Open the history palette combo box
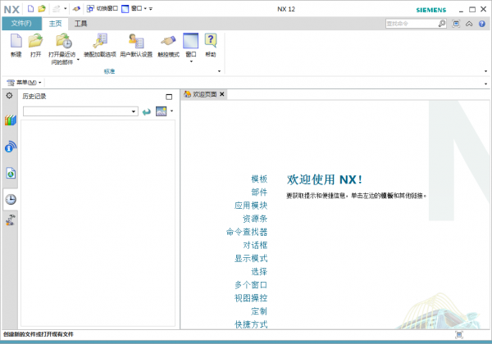Image resolution: width=492 pixels, height=344 pixels. pyautogui.click(x=80, y=111)
